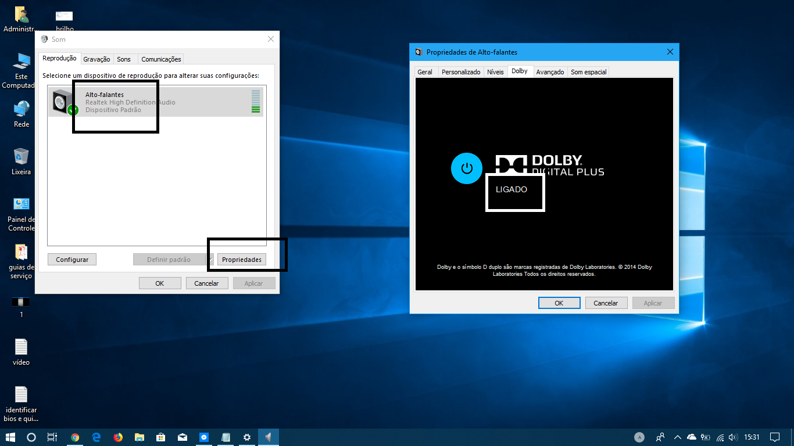Open the Painel de Controle desktop icon
Viewport: 794px width, 446px height.
pyautogui.click(x=22, y=204)
